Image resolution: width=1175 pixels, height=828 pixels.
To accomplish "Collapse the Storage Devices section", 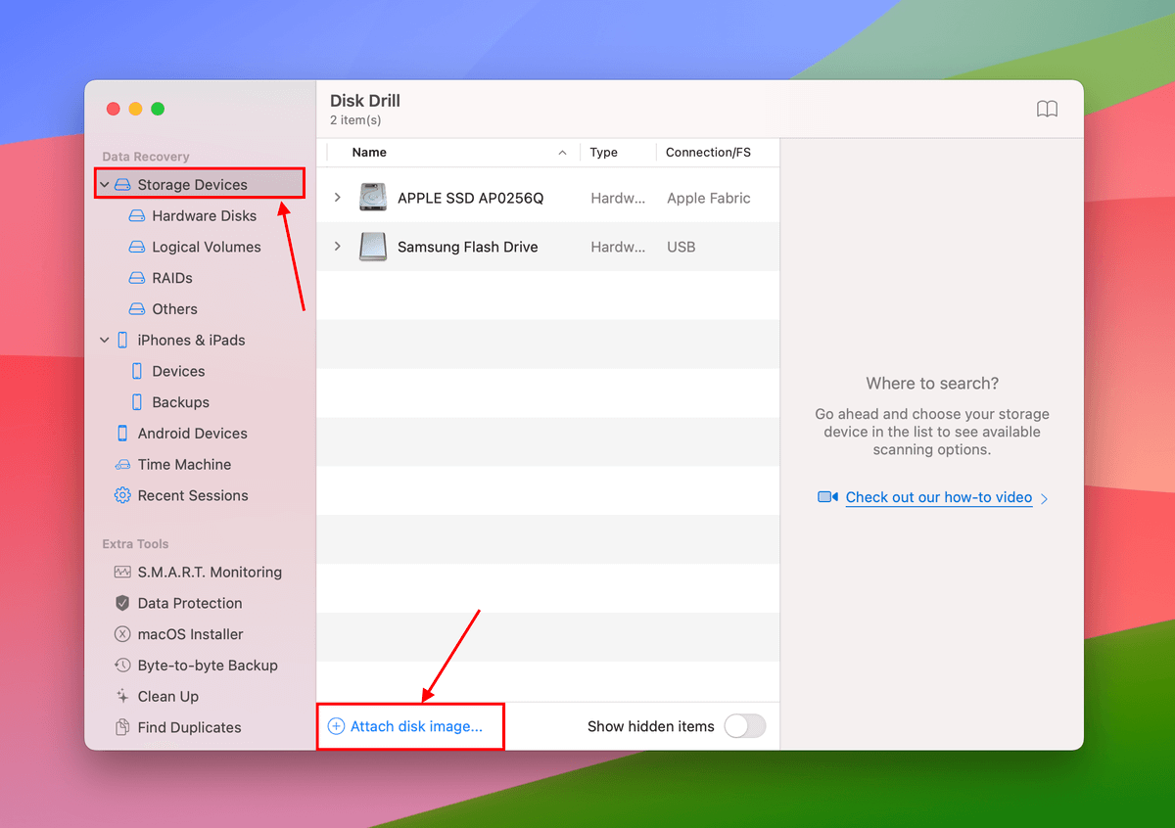I will [x=105, y=185].
